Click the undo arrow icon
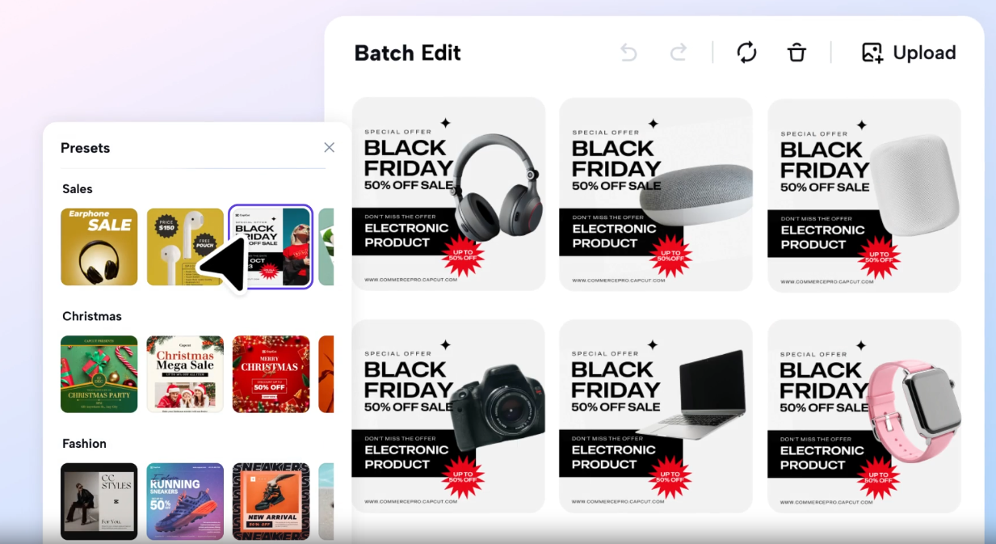Screen dimensions: 996x544 628,53
